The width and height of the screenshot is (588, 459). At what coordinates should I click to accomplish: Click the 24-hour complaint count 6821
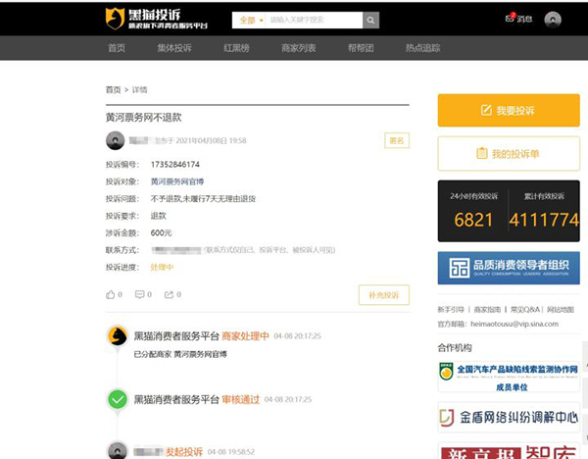(473, 220)
